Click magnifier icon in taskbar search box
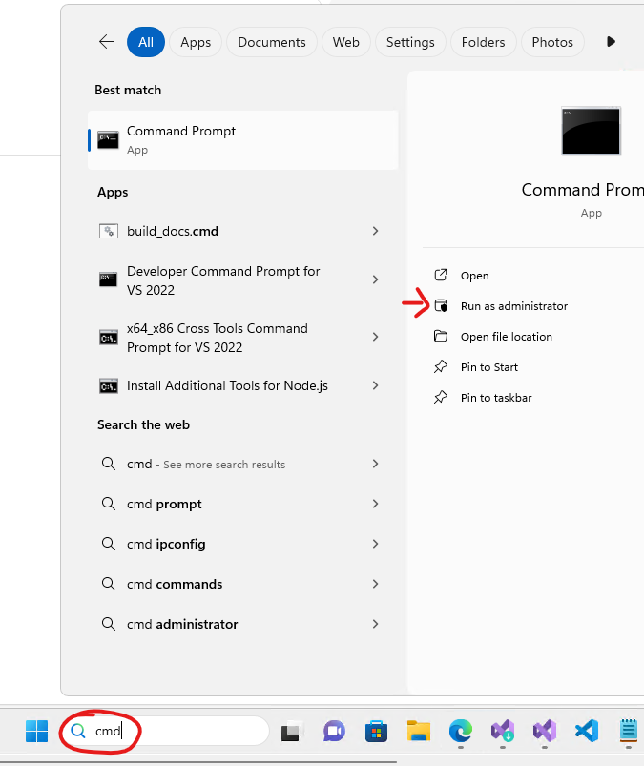This screenshot has width=644, height=766. pos(78,731)
